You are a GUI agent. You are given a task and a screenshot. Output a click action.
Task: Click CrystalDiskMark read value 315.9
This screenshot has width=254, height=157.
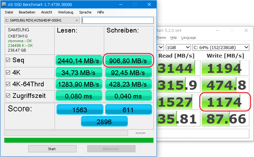pyautogui.click(x=178, y=85)
